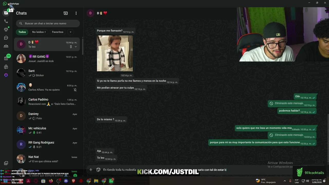Open OBS Studio from the taskbar
Viewport: 329px width, 185px height.
coord(58,181)
